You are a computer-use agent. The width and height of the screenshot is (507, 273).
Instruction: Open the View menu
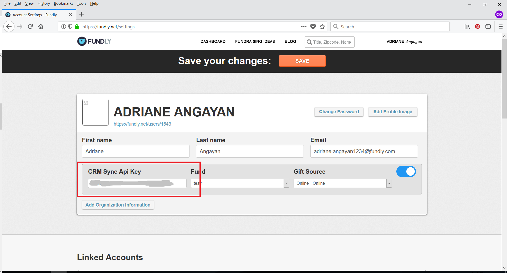pyautogui.click(x=29, y=3)
